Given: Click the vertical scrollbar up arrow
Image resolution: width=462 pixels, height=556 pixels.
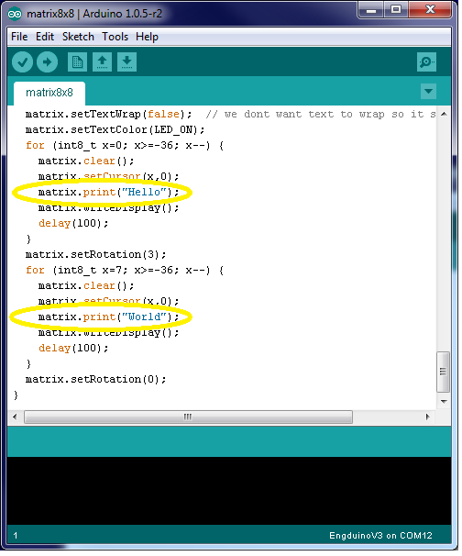Looking at the screenshot, I should click(x=444, y=114).
